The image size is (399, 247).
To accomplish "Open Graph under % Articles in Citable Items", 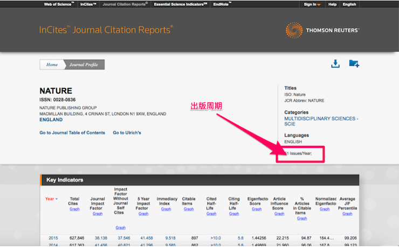I will [302, 218].
